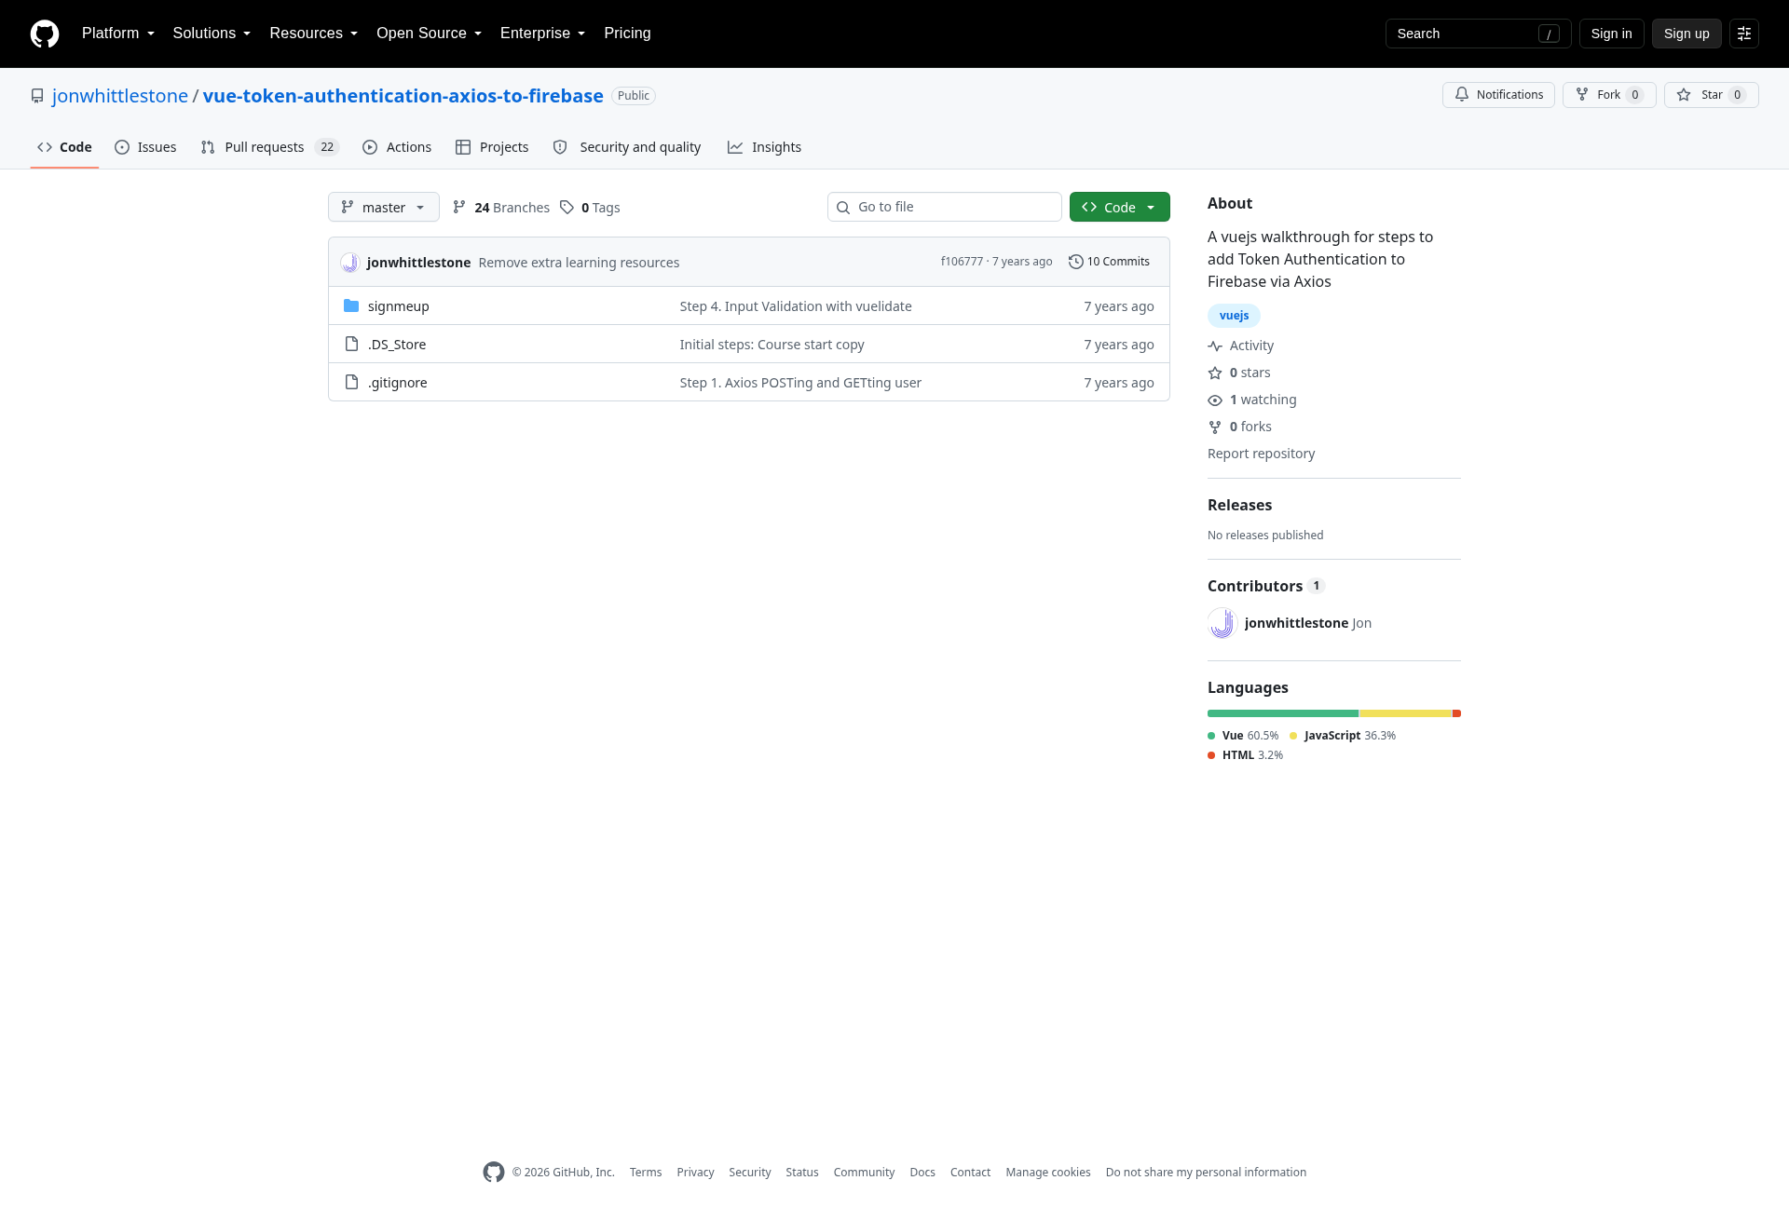Click Report repository
This screenshot has height=1221, width=1789.
pyautogui.click(x=1261, y=454)
